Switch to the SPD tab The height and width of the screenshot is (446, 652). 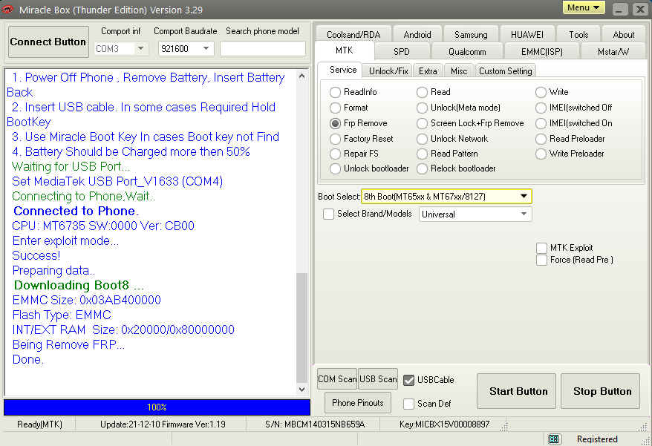(401, 52)
